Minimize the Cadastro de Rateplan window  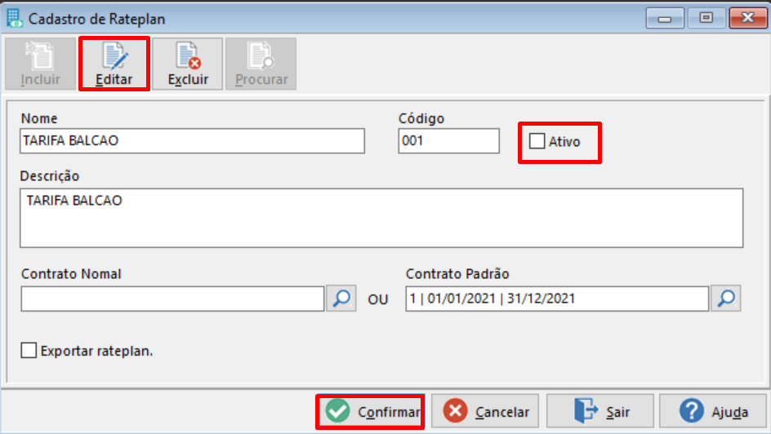click(665, 19)
